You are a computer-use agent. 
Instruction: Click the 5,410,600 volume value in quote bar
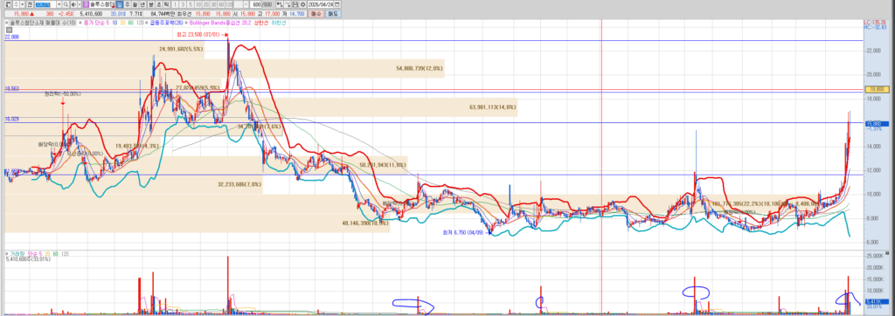pos(91,14)
